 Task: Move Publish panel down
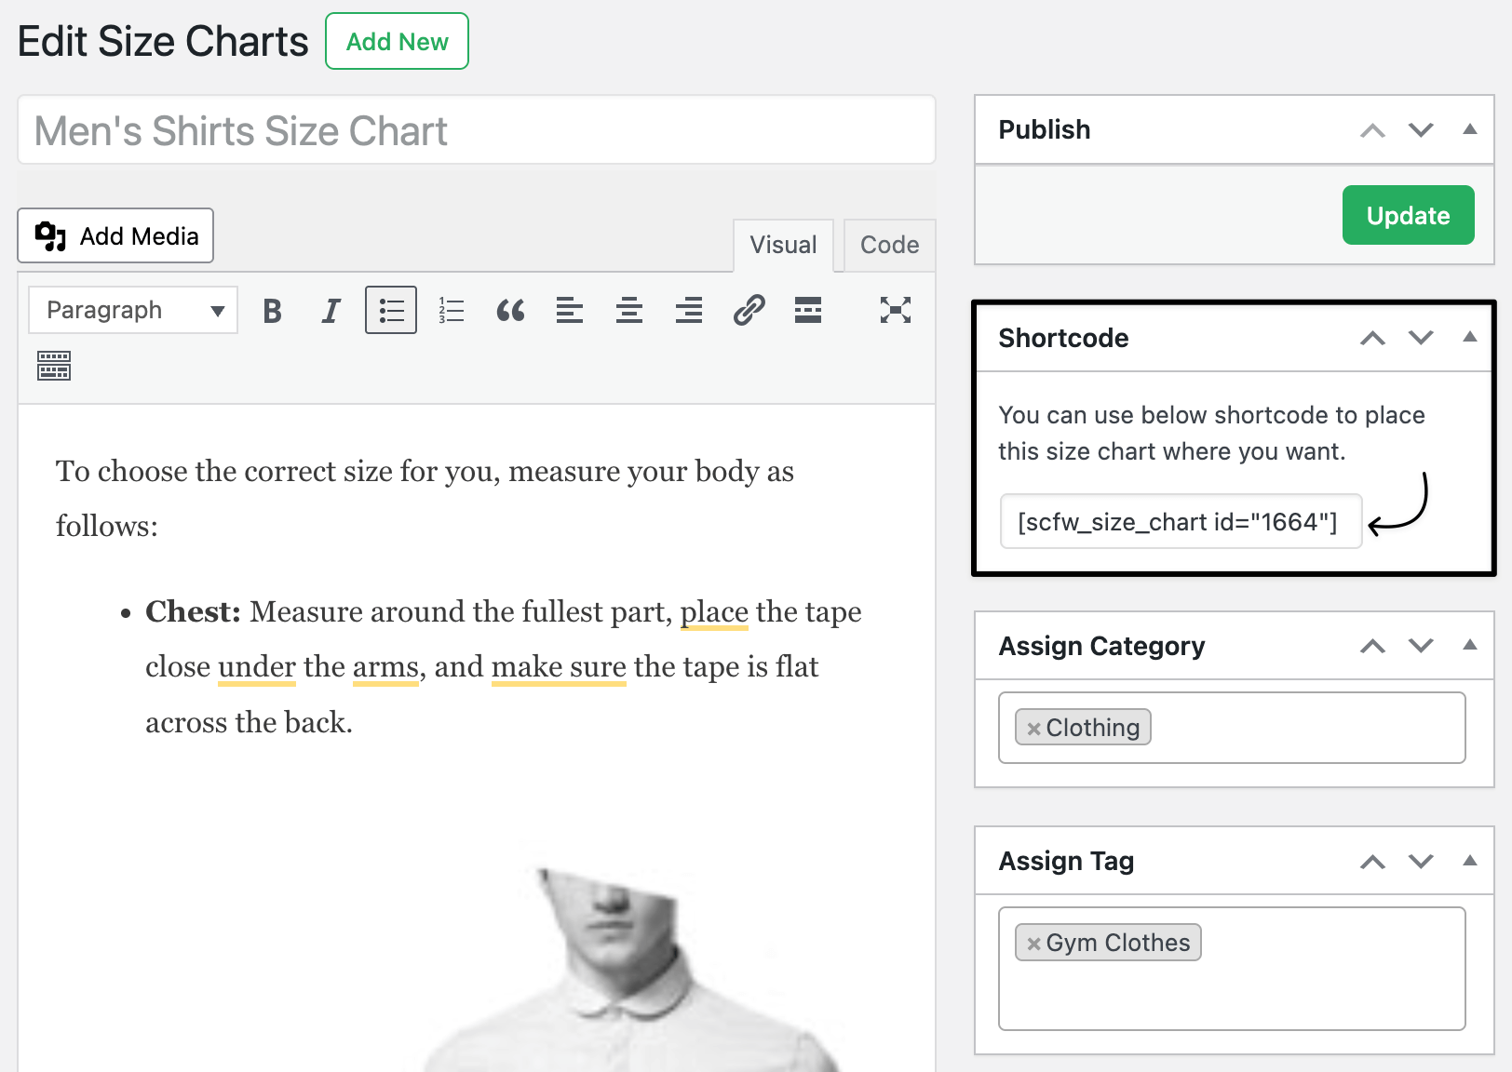pos(1421,130)
